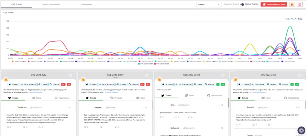The image size is (306, 136).
Task: Toggle CVE-2023-34362 legend series
Action: [x=19, y=61]
